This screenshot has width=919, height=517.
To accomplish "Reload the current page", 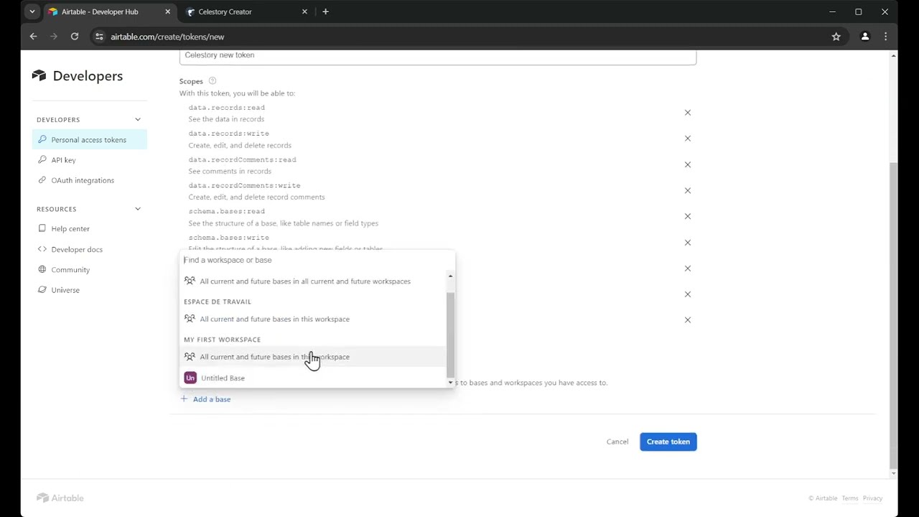I will coord(75,37).
